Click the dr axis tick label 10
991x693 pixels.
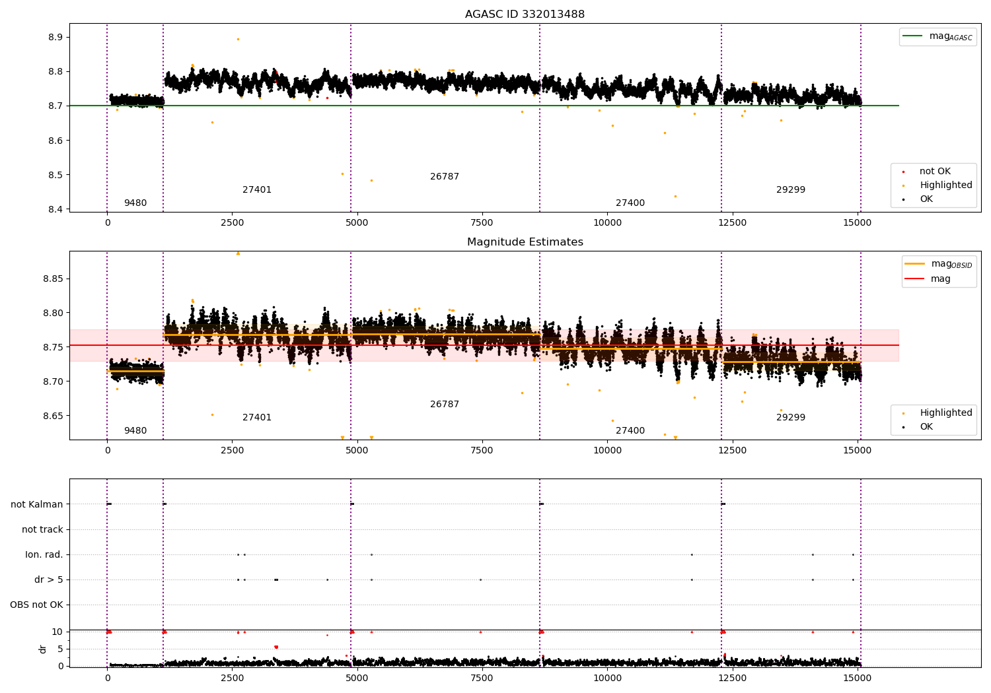[x=57, y=632]
